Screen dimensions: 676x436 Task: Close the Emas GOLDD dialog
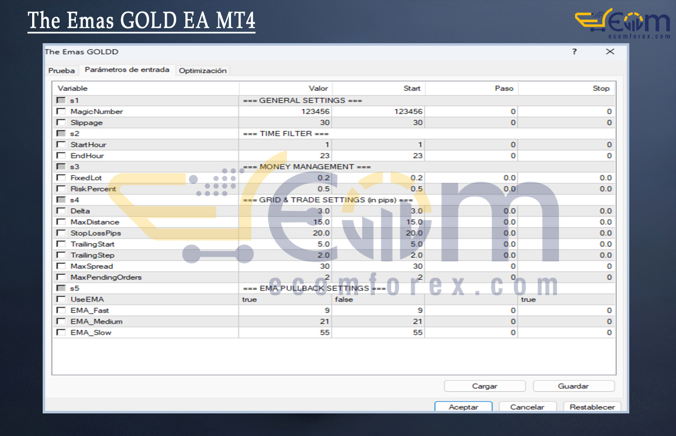pyautogui.click(x=610, y=52)
